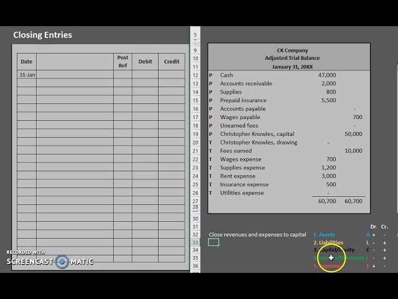Click the Fees earned credit 10,000
The width and height of the screenshot is (398, 299).
(353, 151)
